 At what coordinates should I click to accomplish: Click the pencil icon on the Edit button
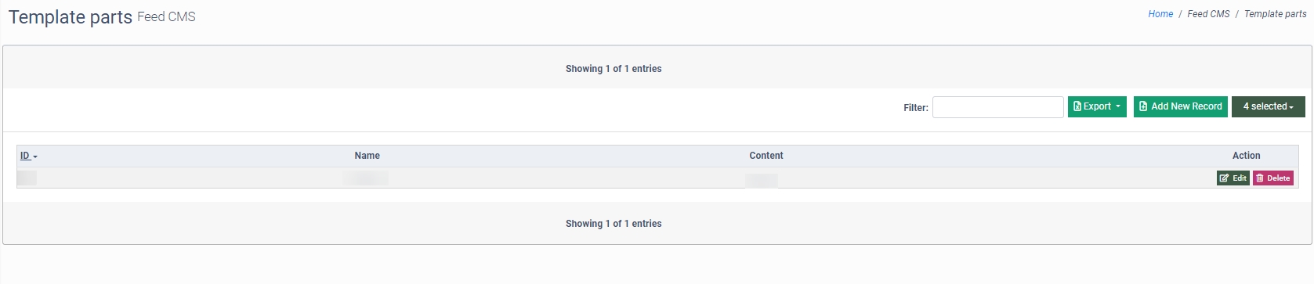1225,178
